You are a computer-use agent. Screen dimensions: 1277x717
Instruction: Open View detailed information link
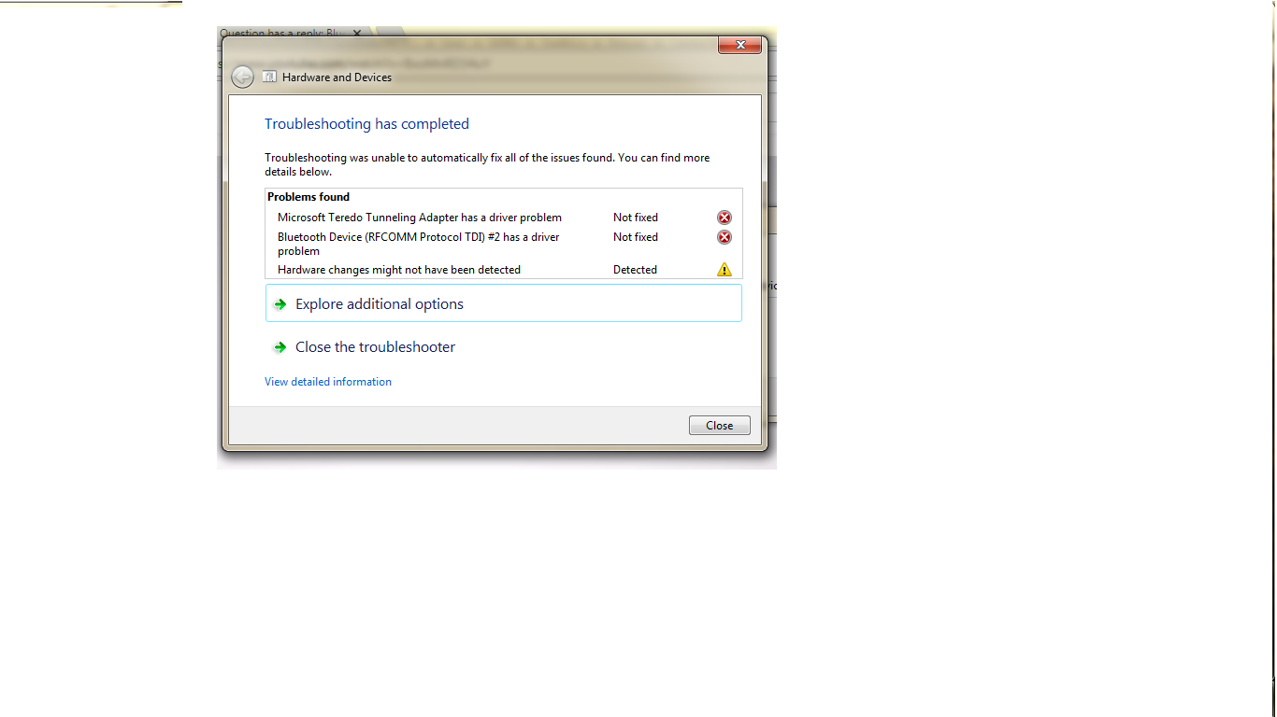328,382
